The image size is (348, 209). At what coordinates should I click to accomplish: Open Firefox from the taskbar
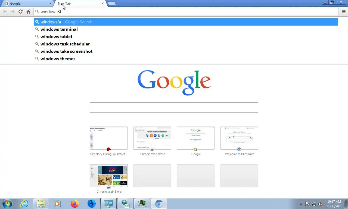pyautogui.click(x=74, y=204)
